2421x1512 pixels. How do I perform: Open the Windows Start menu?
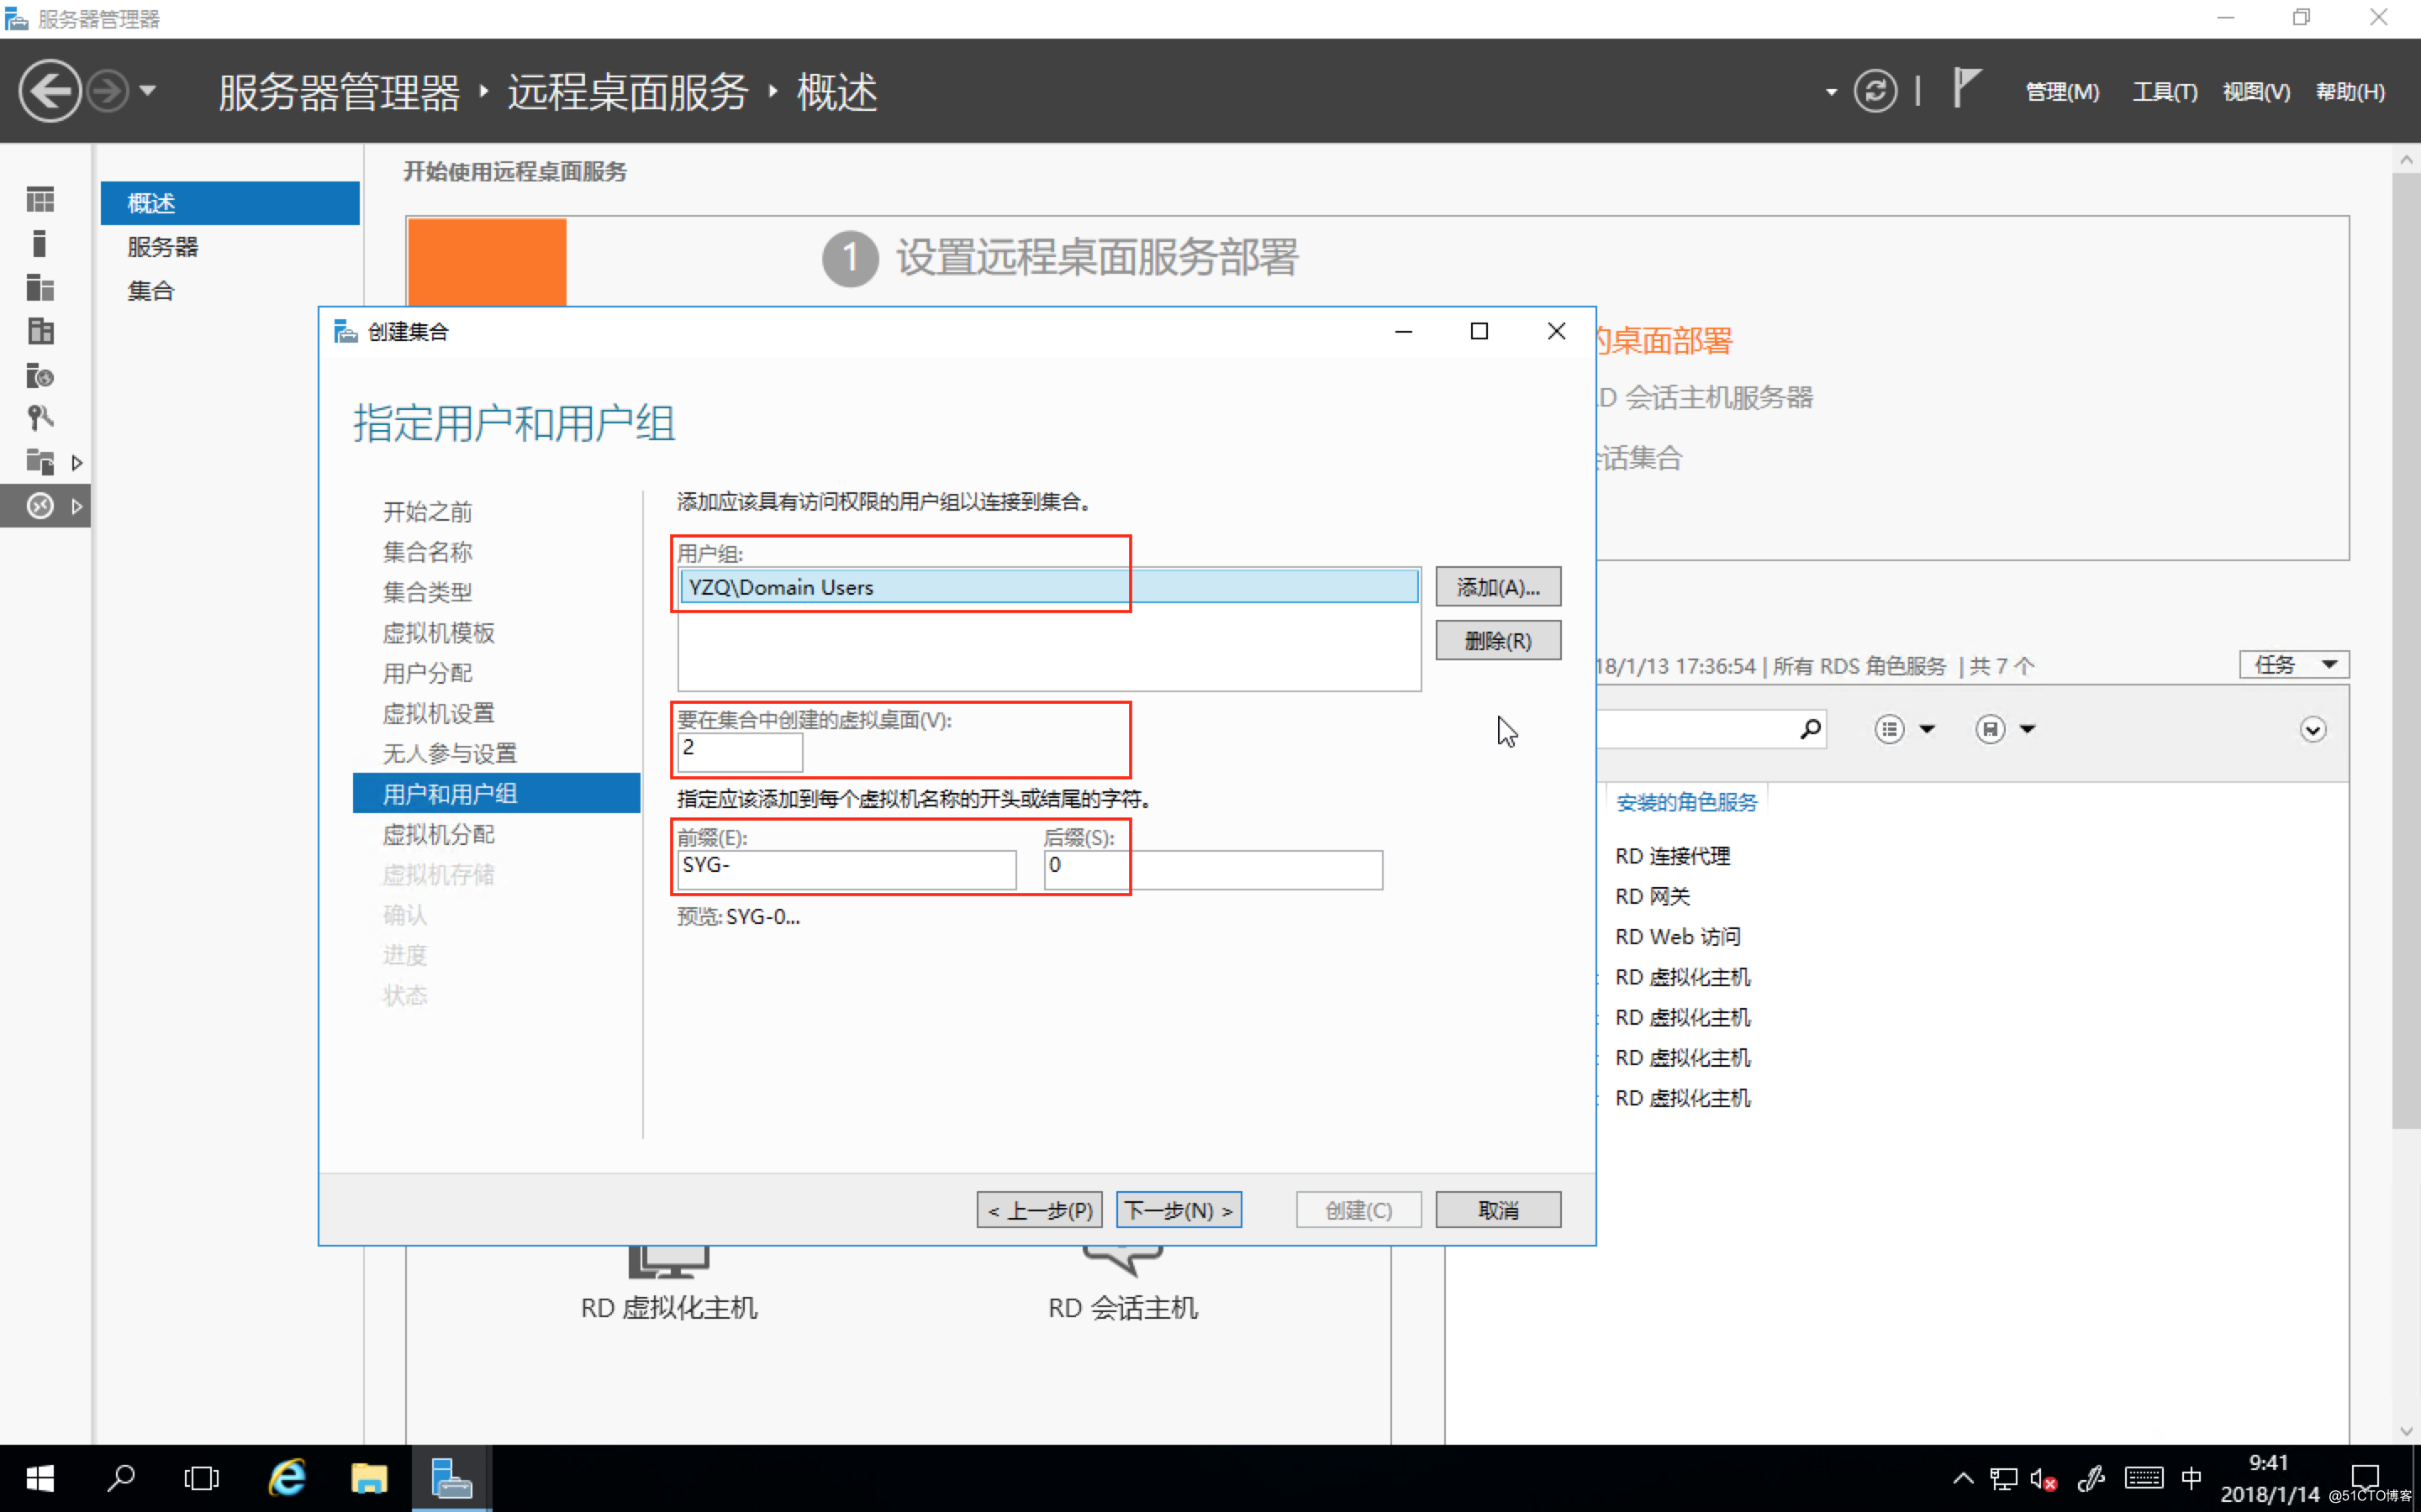(40, 1478)
